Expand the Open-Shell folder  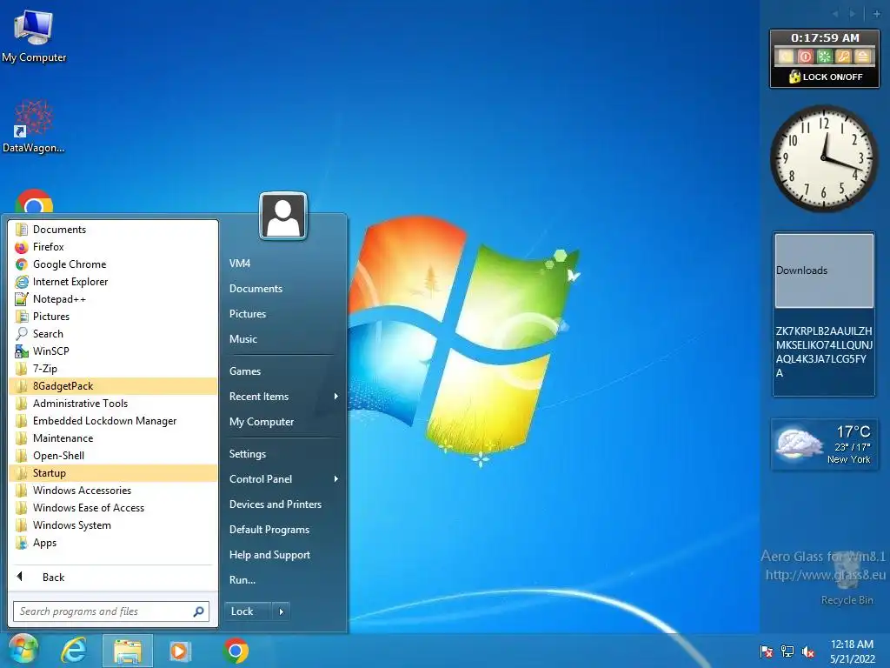[113, 456]
